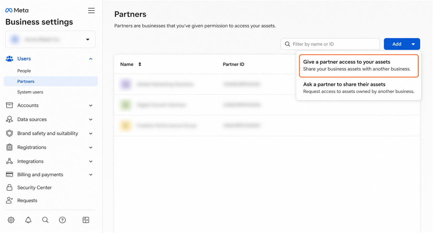This screenshot has width=433, height=233.
Task: Click the green partner avatar
Action: 126,105
